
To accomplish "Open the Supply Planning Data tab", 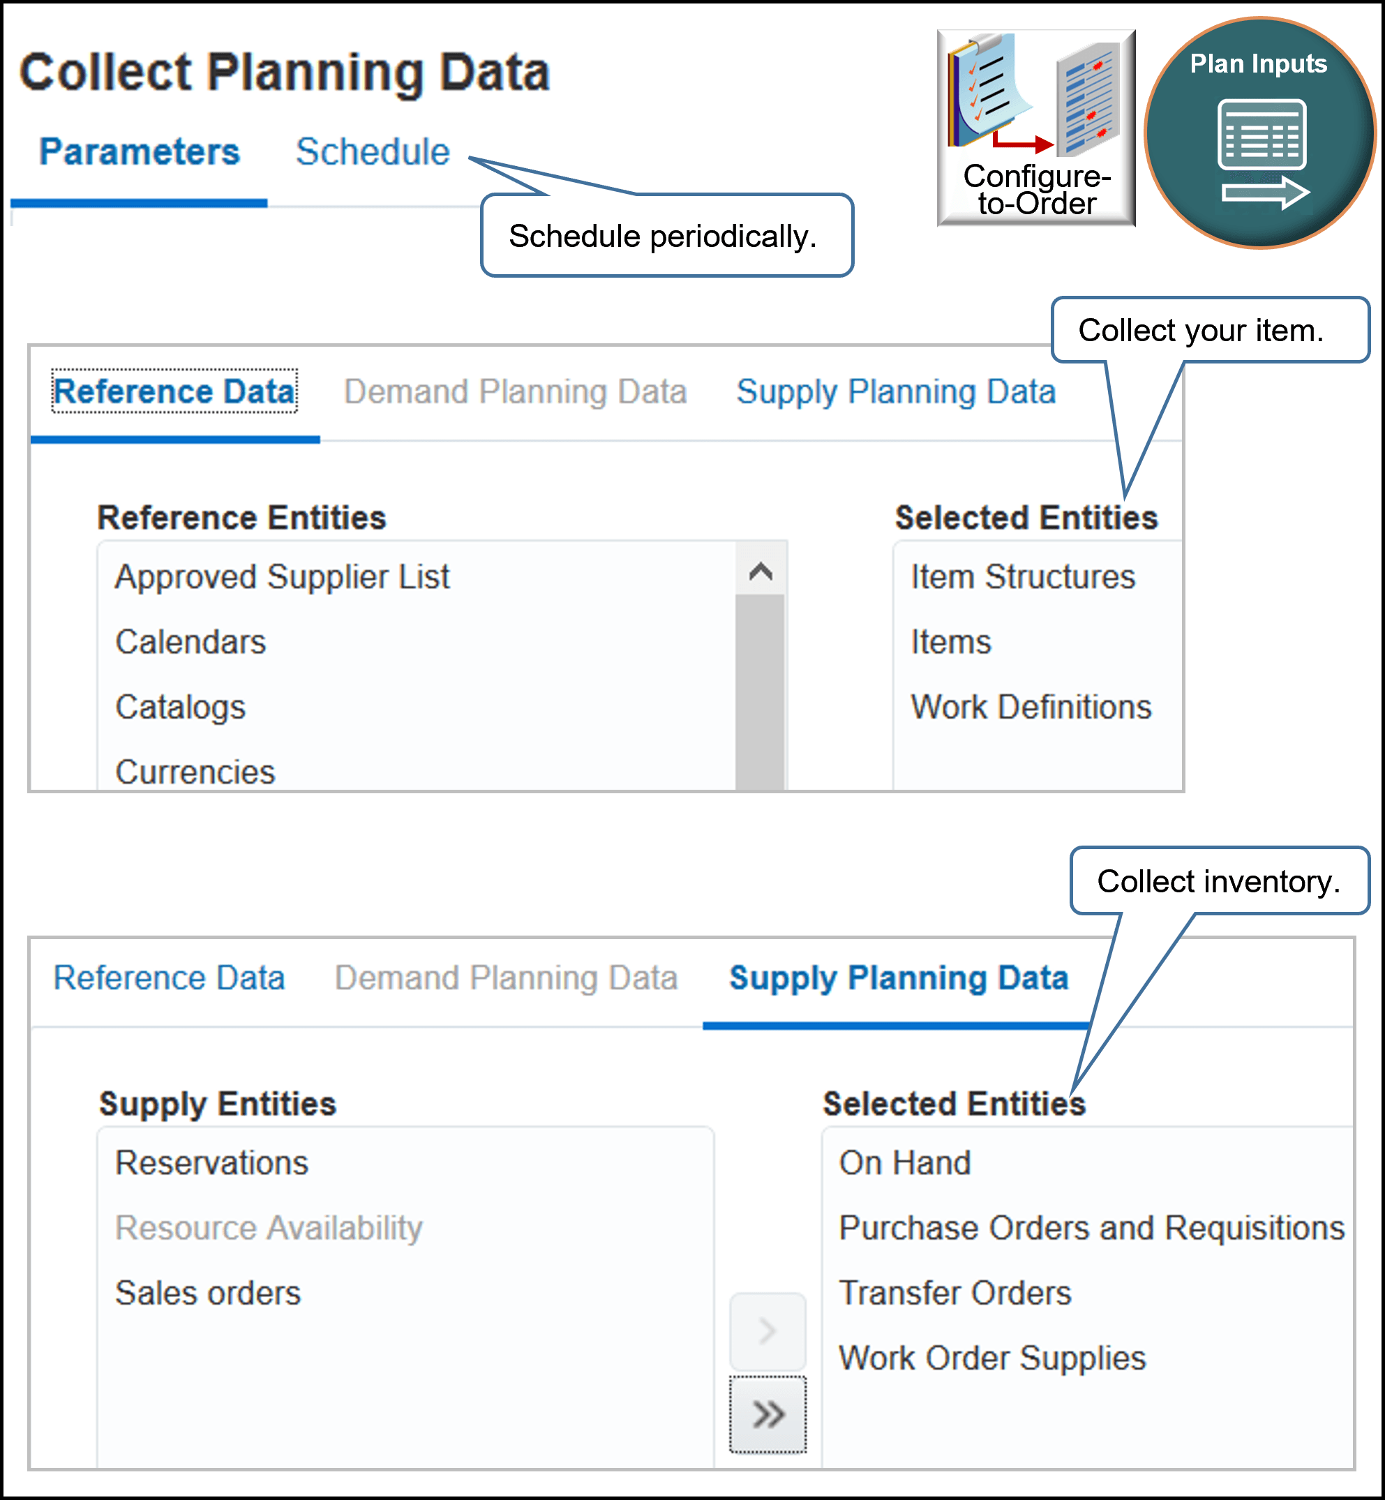I will click(899, 977).
